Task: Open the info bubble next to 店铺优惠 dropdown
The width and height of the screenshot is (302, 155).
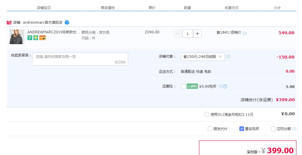Action: coord(228,57)
